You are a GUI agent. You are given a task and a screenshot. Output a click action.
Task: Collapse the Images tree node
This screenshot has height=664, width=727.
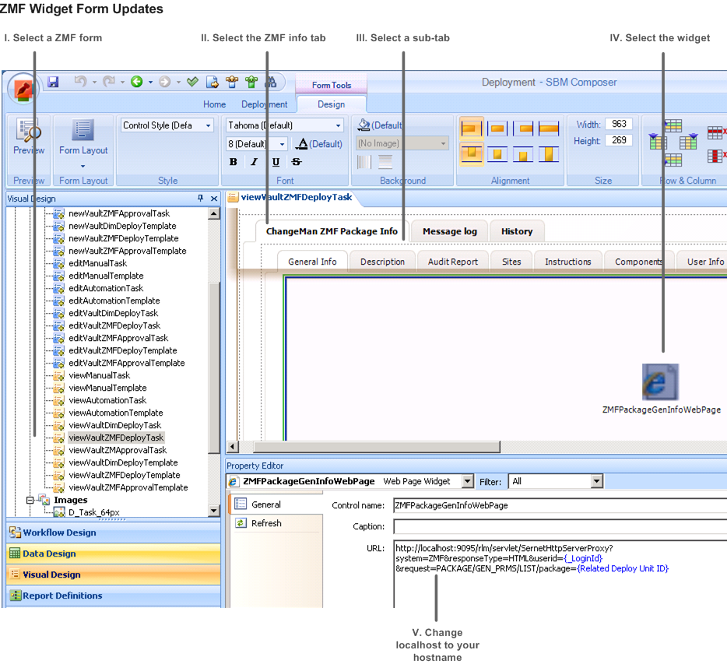(x=30, y=500)
